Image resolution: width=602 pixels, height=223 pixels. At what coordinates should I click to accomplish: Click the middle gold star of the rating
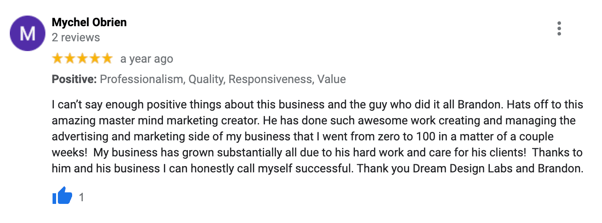(82, 58)
